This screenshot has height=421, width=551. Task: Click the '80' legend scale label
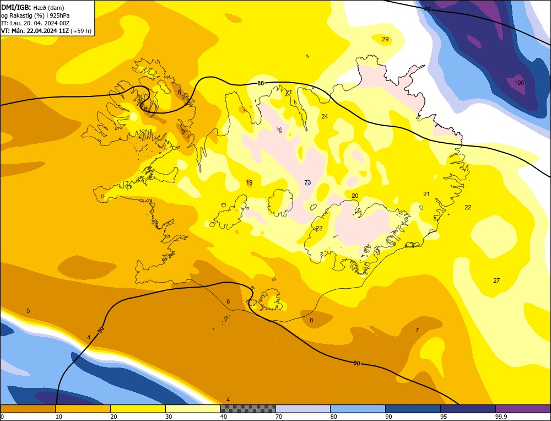click(x=334, y=417)
